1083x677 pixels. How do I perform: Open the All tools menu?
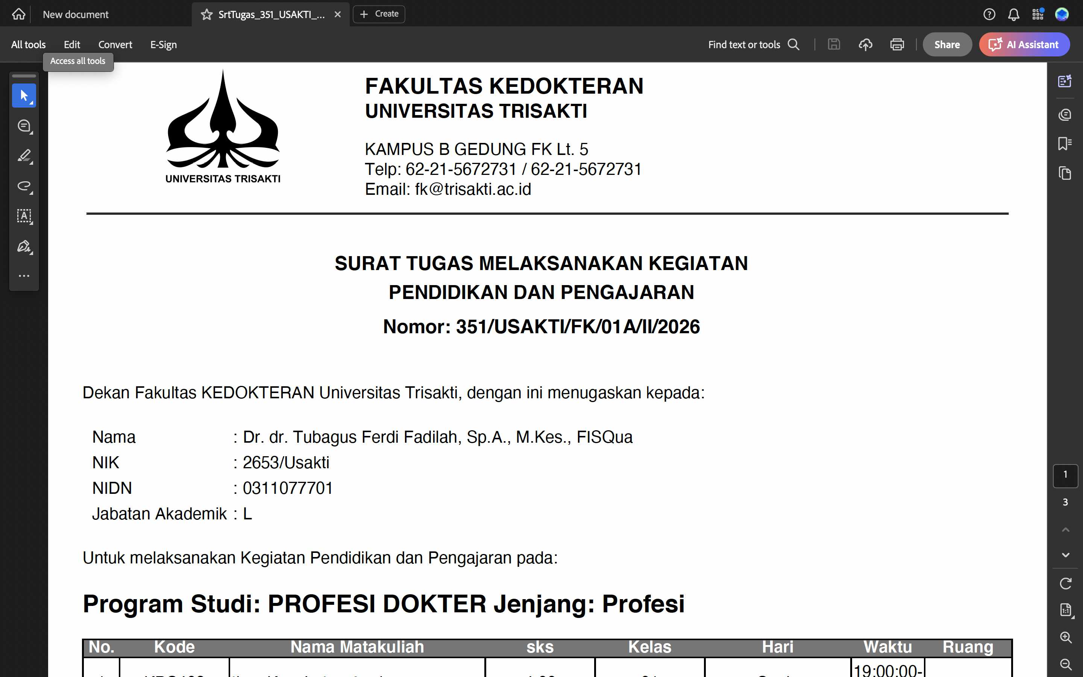[28, 44]
